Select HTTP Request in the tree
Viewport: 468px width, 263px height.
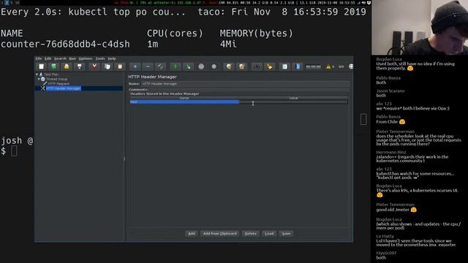click(x=58, y=84)
